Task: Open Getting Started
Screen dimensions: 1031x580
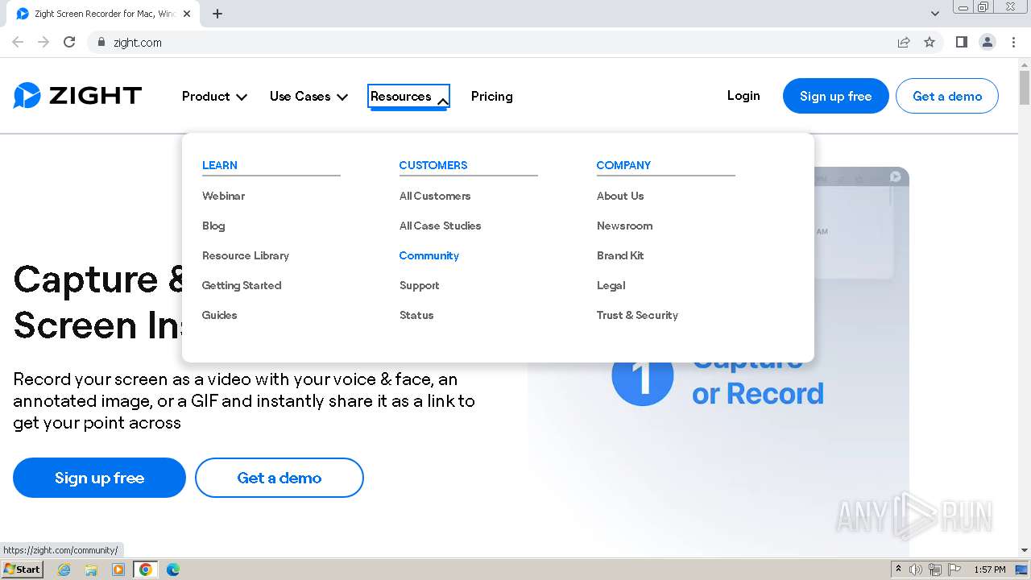Action: tap(242, 285)
